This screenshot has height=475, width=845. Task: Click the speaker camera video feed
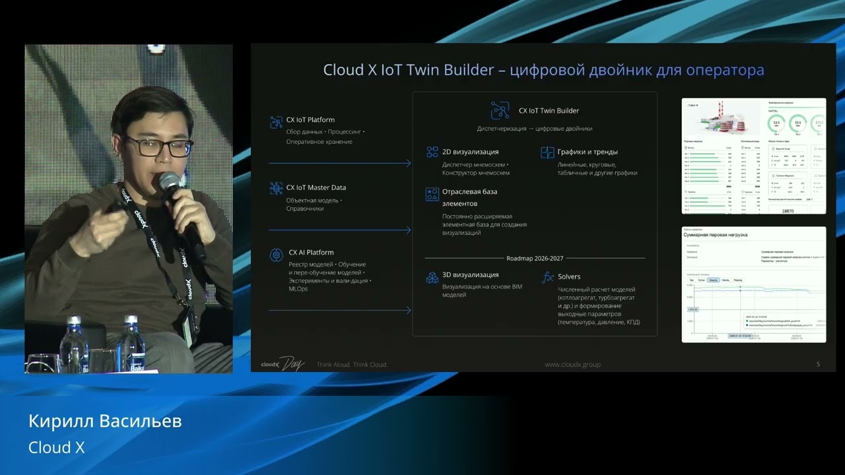point(129,208)
